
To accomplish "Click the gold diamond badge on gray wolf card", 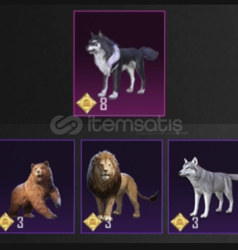I will click(x=179, y=222).
